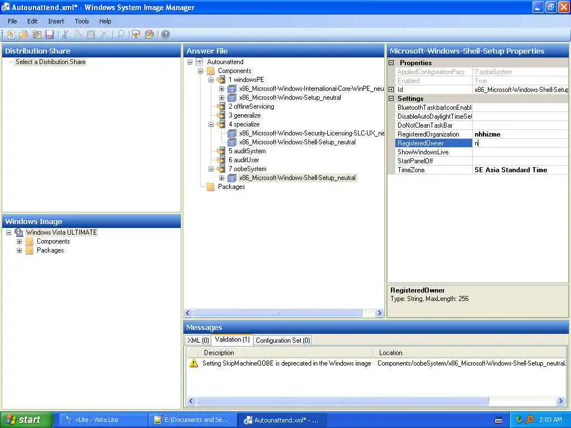Screen dimensions: 571x428
Task: Open Help via the question mark icon
Action: tap(165, 35)
